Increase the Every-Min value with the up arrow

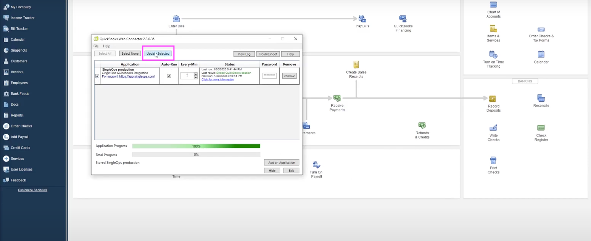click(196, 74)
